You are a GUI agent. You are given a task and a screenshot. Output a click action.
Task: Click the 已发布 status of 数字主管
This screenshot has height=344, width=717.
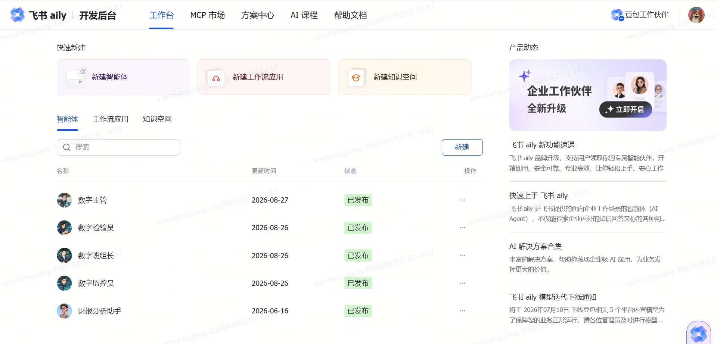(358, 200)
